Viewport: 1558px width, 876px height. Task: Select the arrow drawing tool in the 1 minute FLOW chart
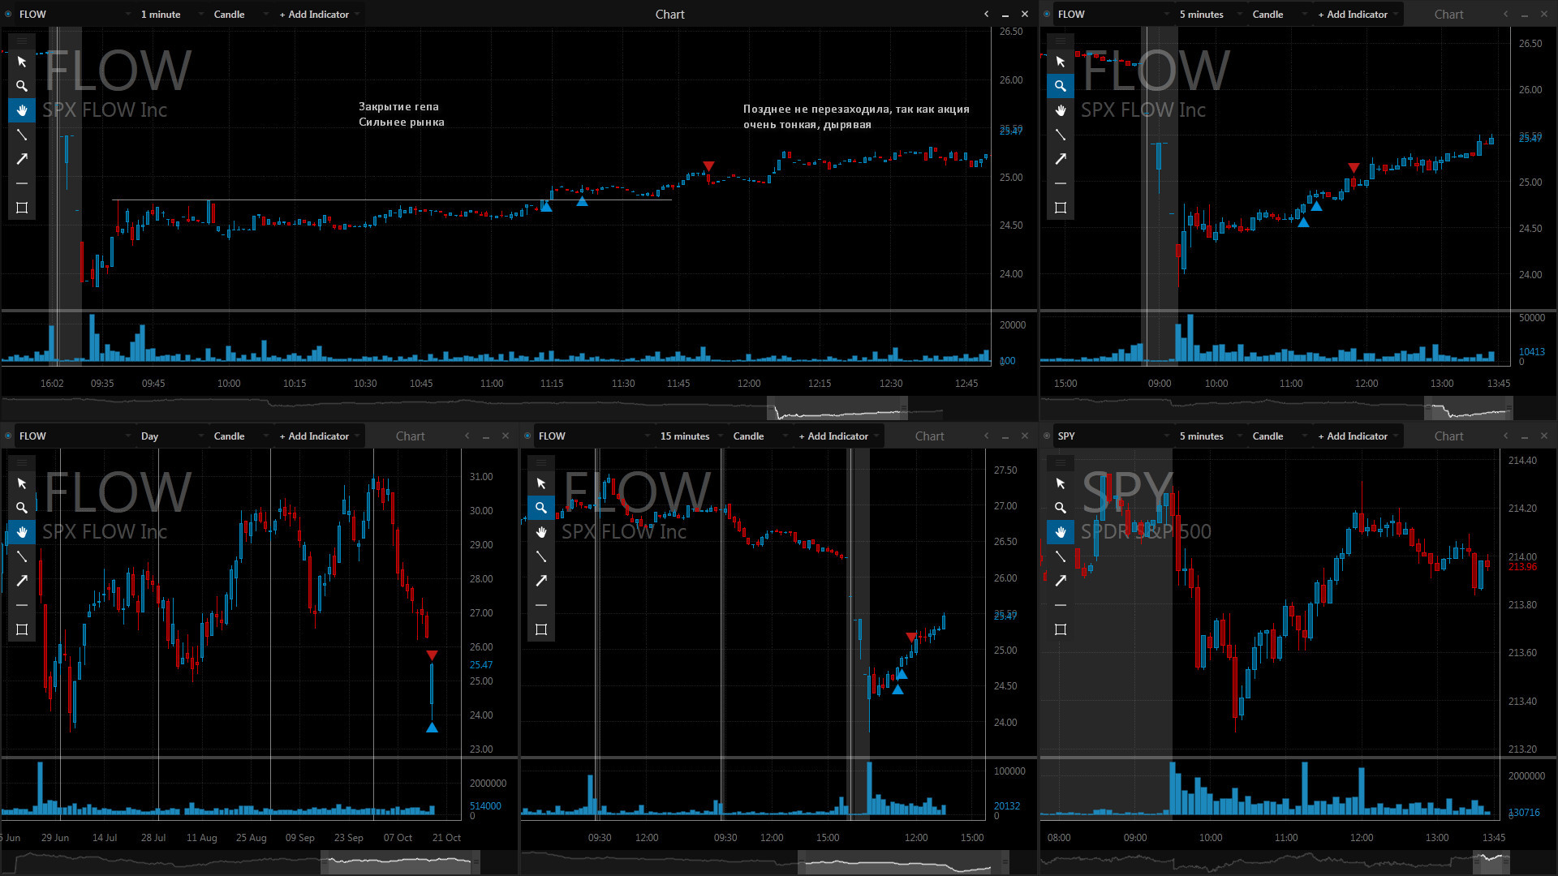(x=22, y=159)
